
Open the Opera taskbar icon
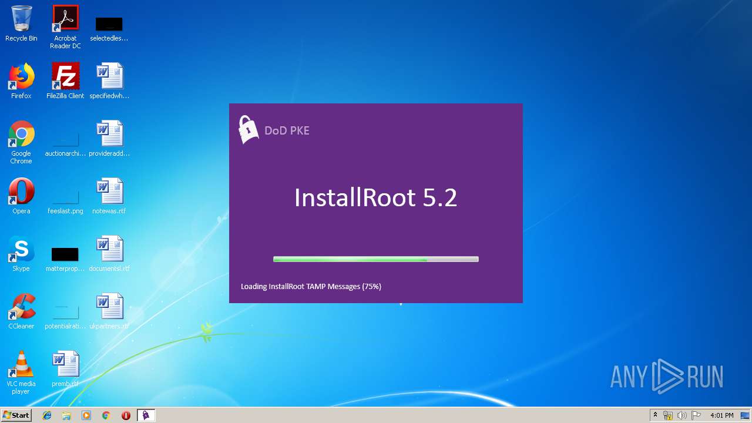(126, 415)
